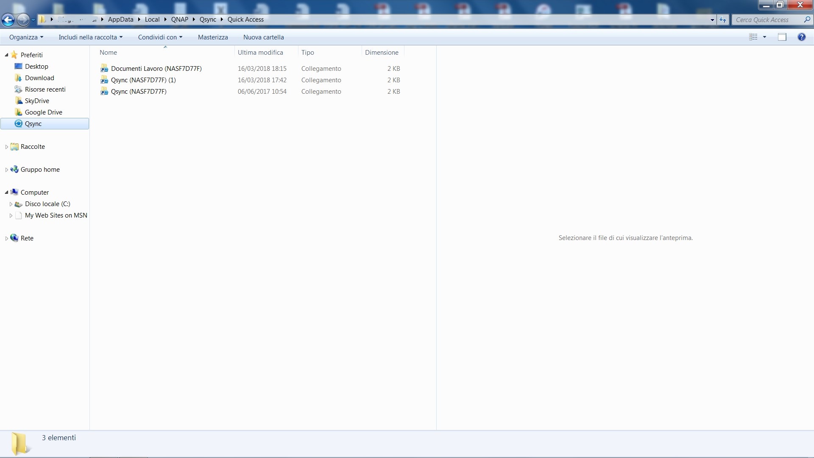This screenshot has height=458, width=814.
Task: Toggle the preview pane button
Action: [782, 37]
